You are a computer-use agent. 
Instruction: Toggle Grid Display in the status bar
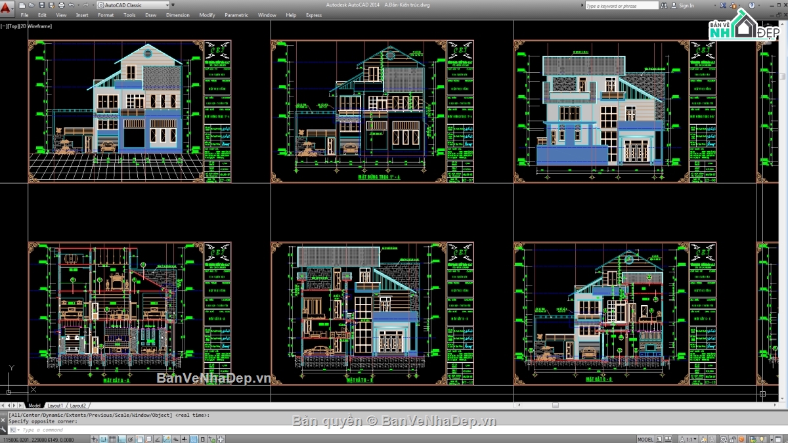(112, 438)
